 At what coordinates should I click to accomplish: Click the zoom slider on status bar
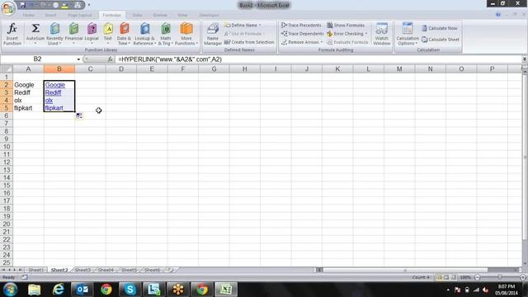pyautogui.click(x=500, y=277)
